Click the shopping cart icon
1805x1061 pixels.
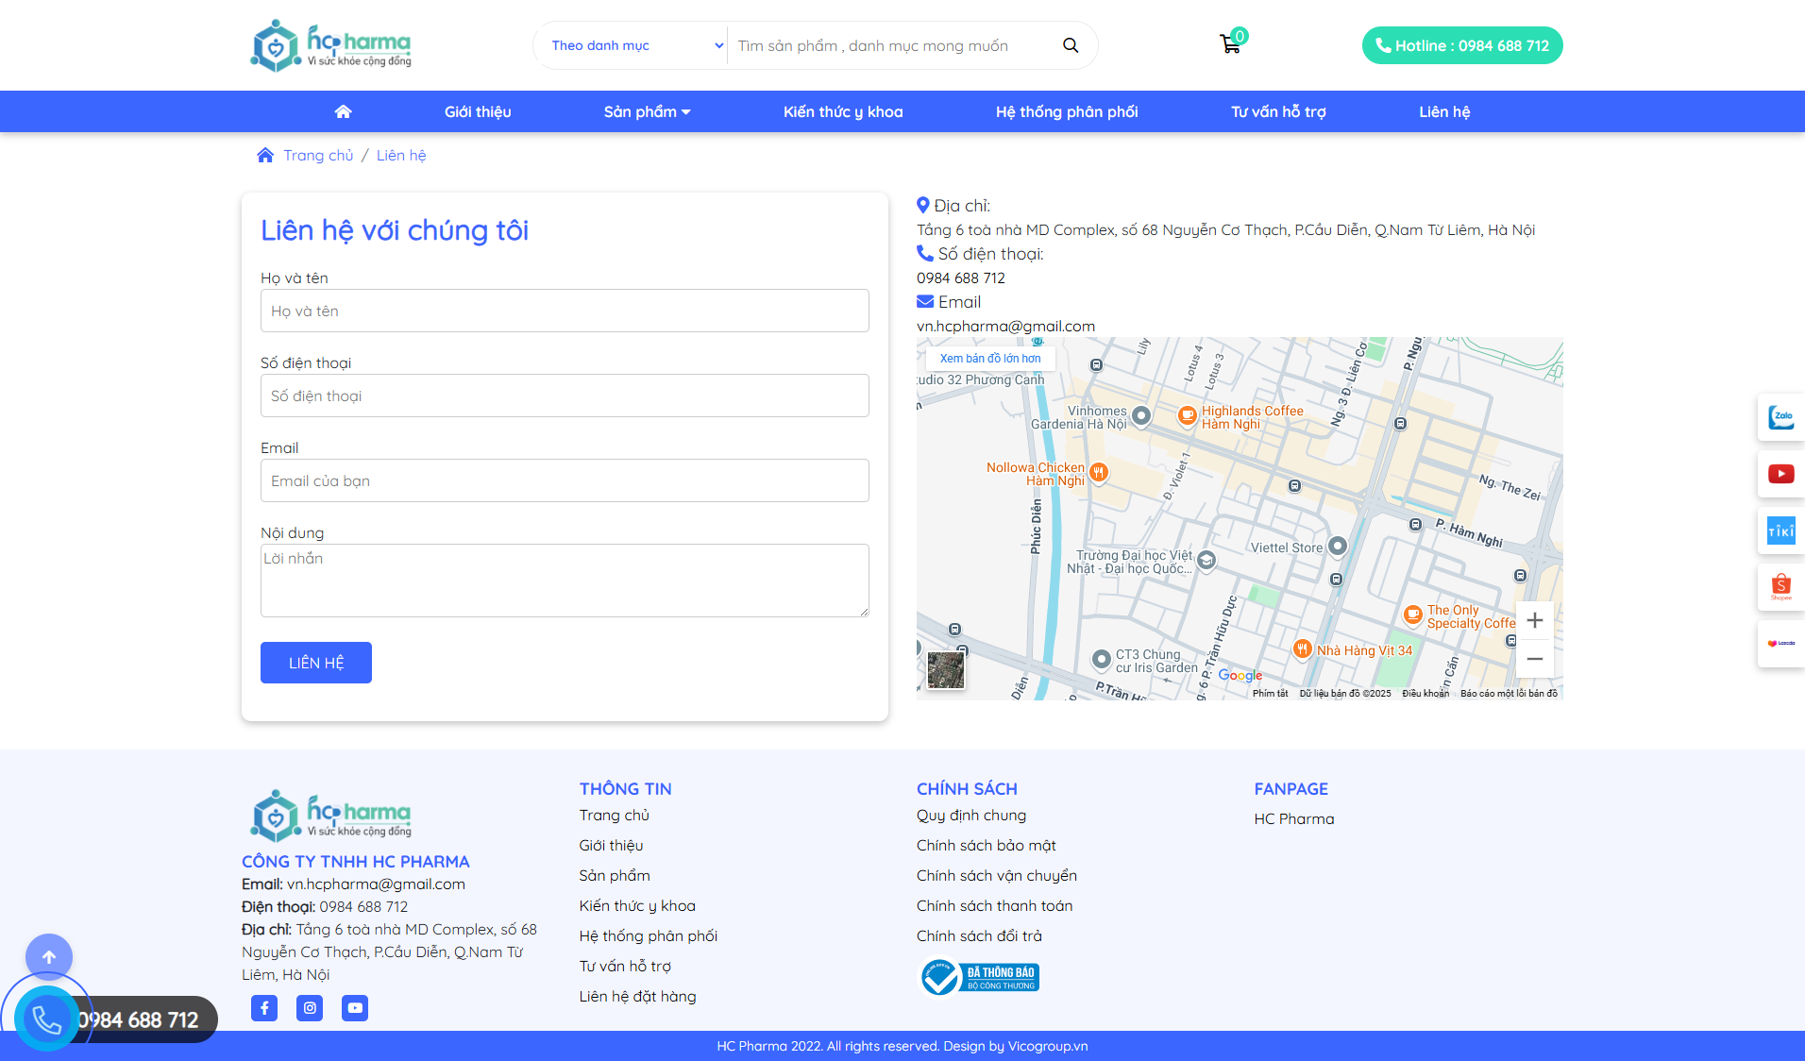click(x=1229, y=44)
